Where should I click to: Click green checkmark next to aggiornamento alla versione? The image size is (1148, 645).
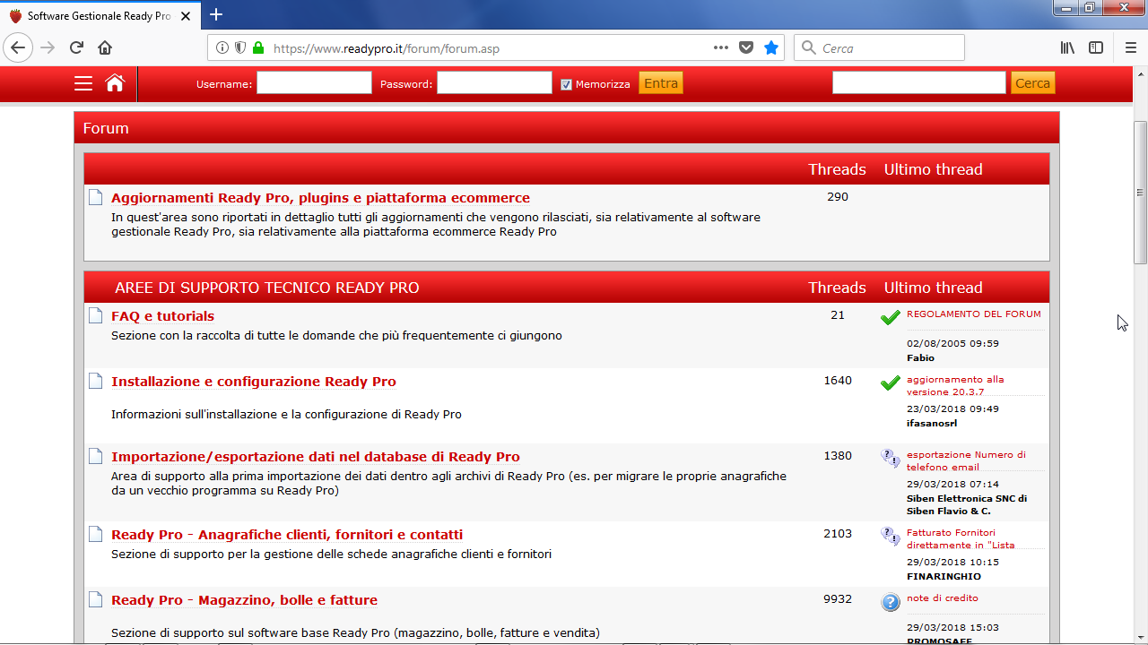point(890,383)
